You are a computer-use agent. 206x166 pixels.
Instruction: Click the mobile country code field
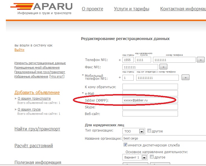tap(128, 78)
